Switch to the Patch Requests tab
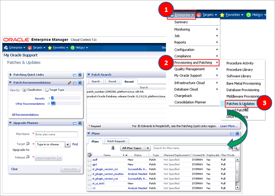 (x=116, y=141)
